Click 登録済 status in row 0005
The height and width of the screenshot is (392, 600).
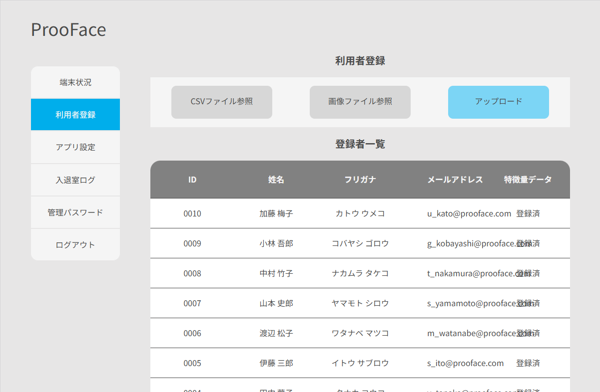tap(528, 363)
